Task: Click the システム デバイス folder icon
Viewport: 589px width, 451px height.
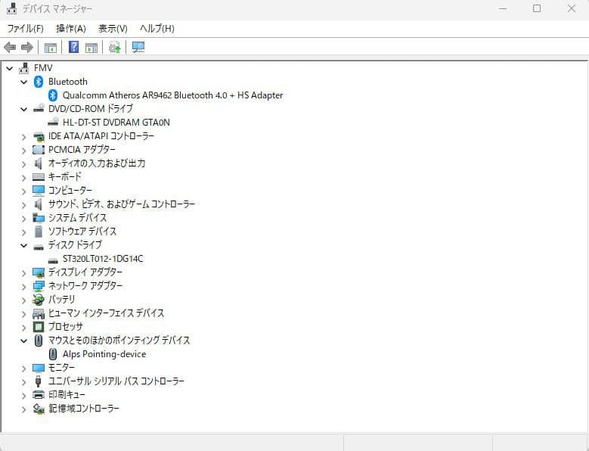Action: 39,218
